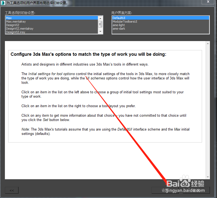Pick DesignVIZ.mentalray option

tap(52, 29)
